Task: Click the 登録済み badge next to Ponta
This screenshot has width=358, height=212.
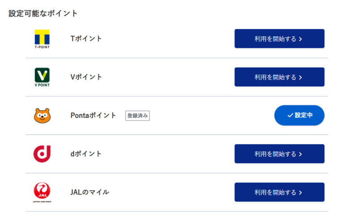Action: 137,116
